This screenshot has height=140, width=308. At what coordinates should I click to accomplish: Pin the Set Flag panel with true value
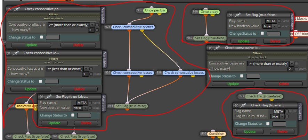click(x=237, y=15)
